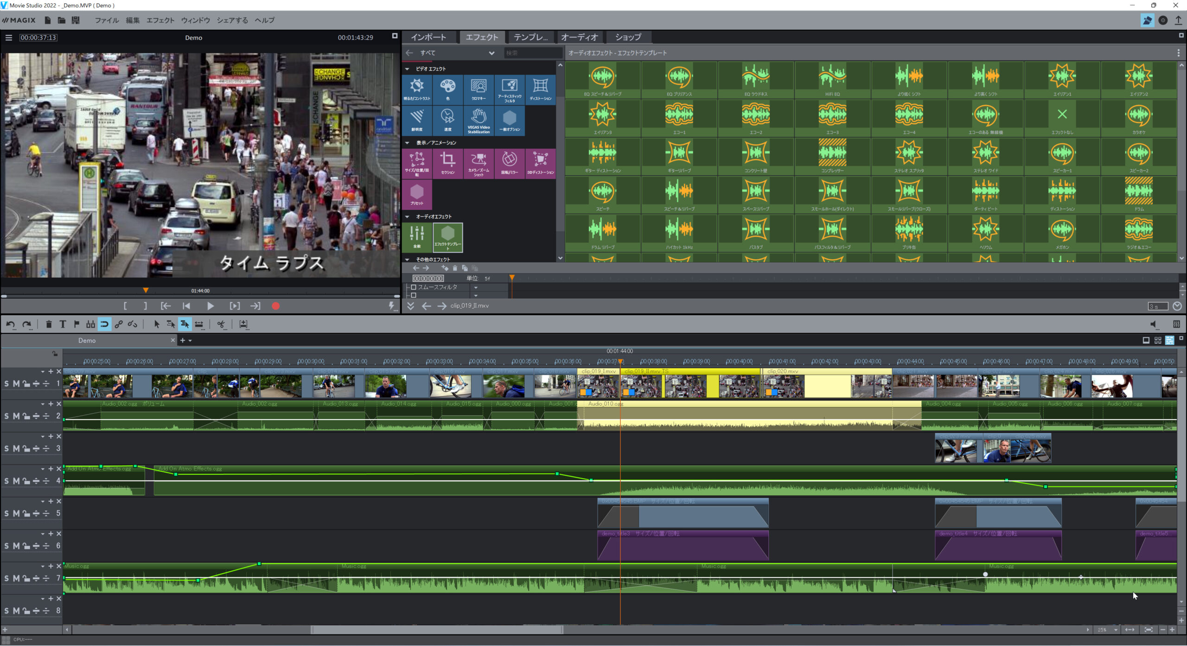Screen dimensions: 1187x646
Task: Click the red record button
Action: [275, 306]
